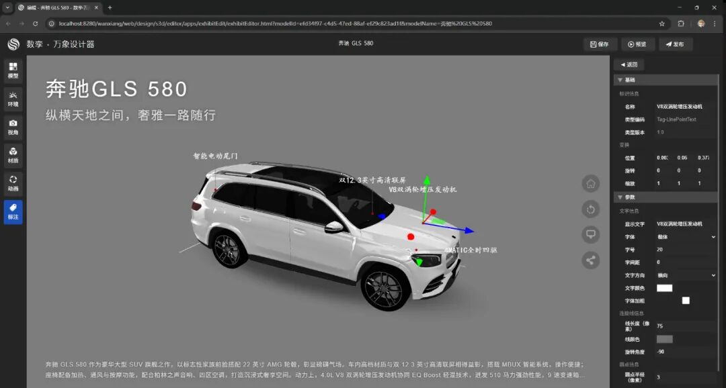Click the 旋转角度 field with value -90

(x=686, y=352)
